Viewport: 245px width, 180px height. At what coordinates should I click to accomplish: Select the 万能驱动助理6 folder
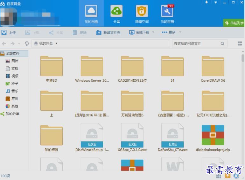pos(132,104)
